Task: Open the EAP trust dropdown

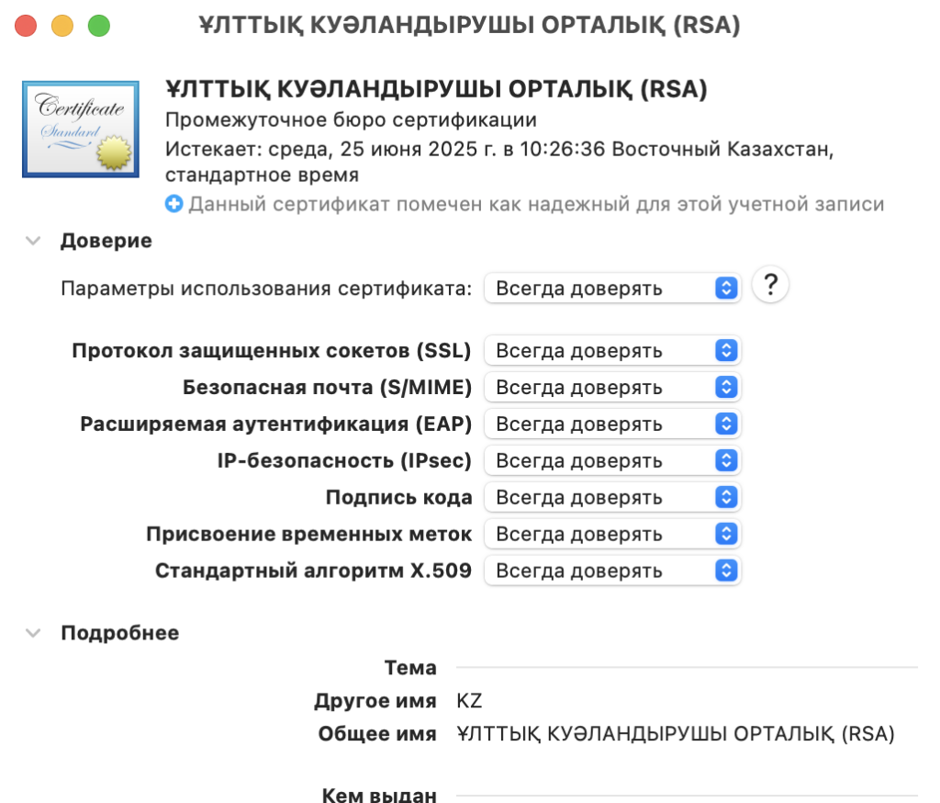Action: (612, 424)
